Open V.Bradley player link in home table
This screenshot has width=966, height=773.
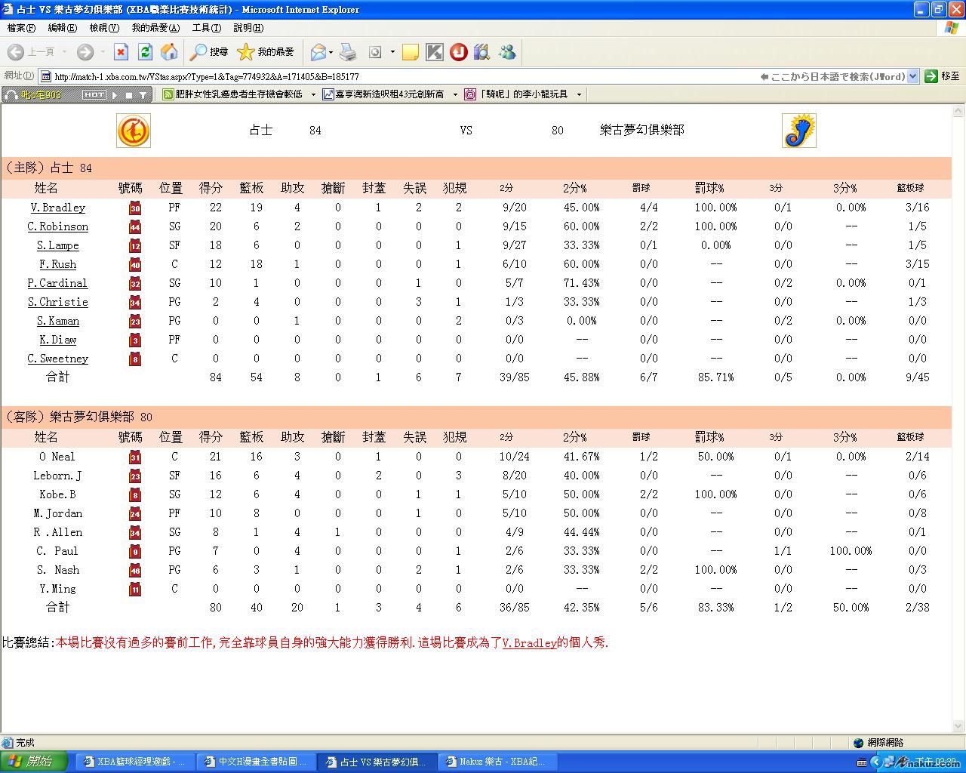click(58, 208)
